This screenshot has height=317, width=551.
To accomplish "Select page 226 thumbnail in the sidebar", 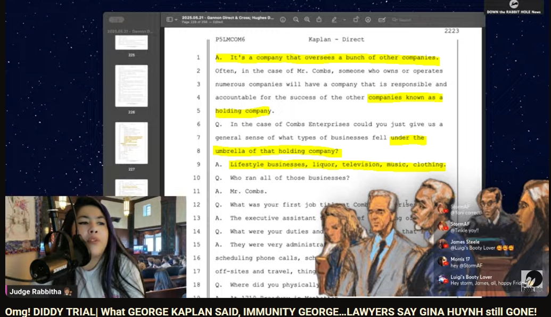I will click(x=131, y=86).
